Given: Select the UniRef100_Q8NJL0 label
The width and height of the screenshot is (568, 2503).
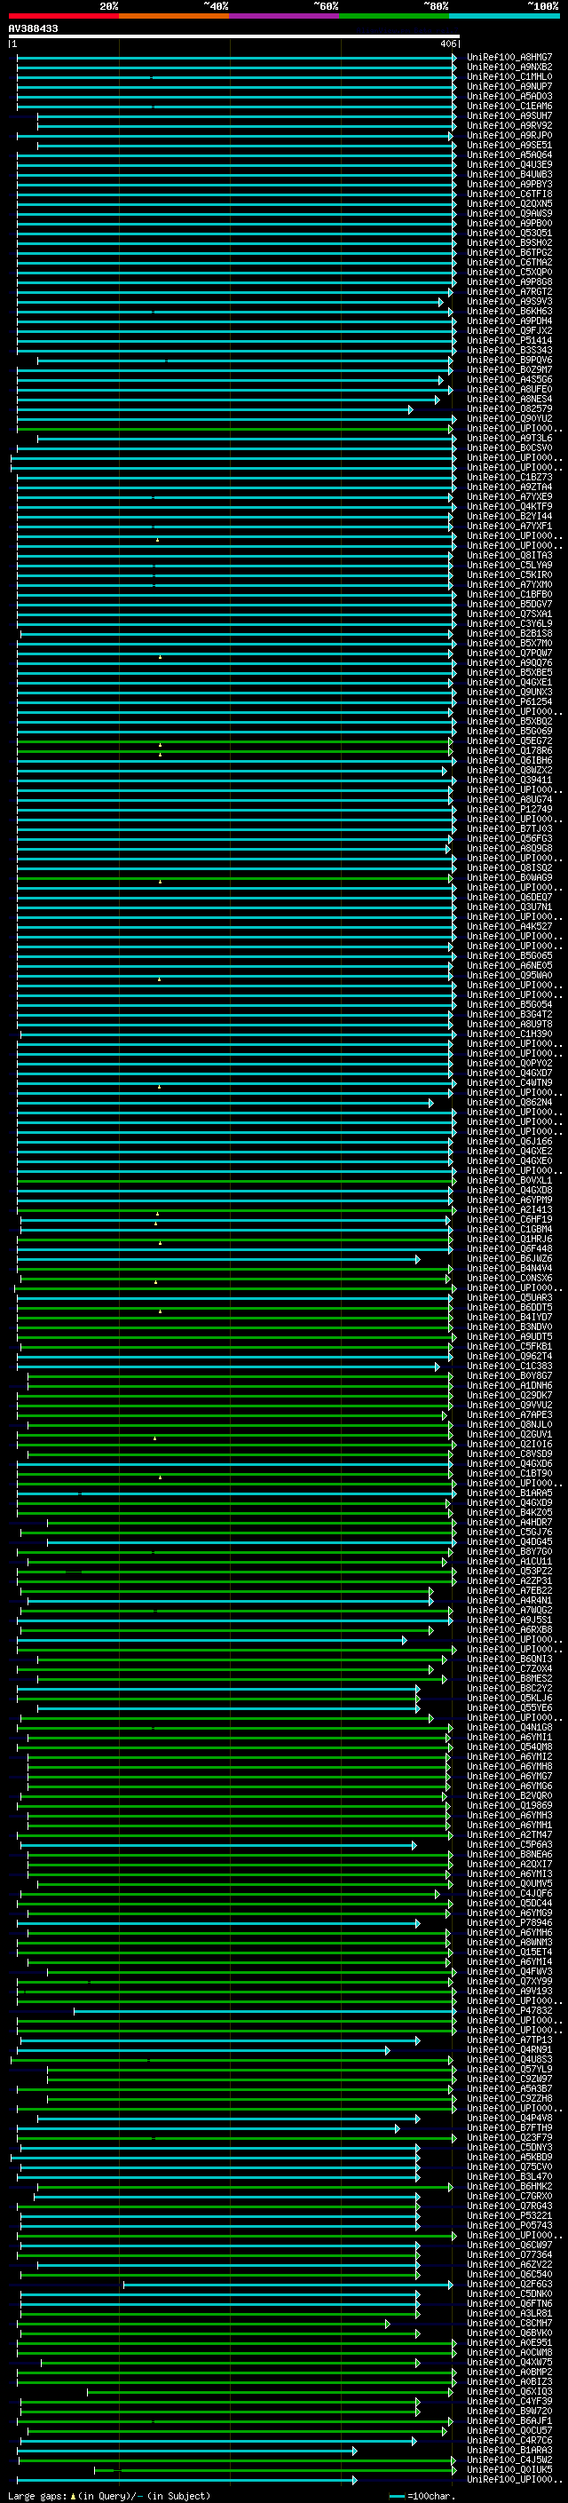Looking at the screenshot, I should (x=509, y=1424).
